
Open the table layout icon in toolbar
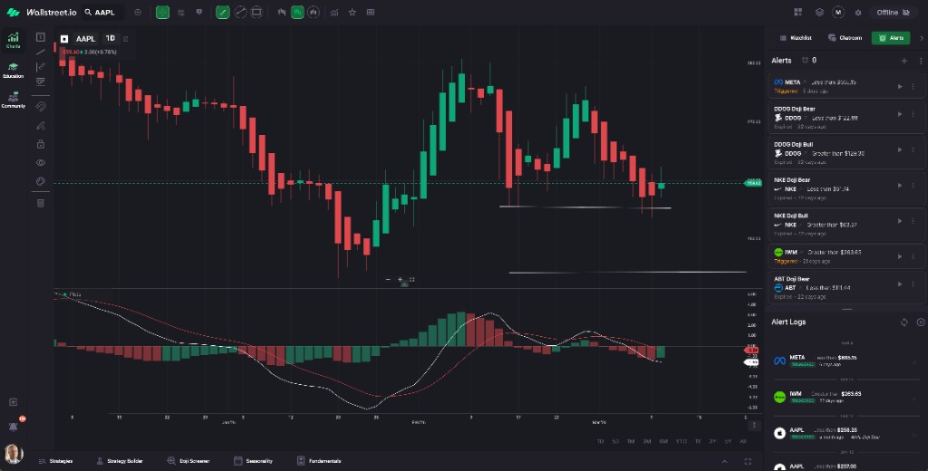[371, 12]
